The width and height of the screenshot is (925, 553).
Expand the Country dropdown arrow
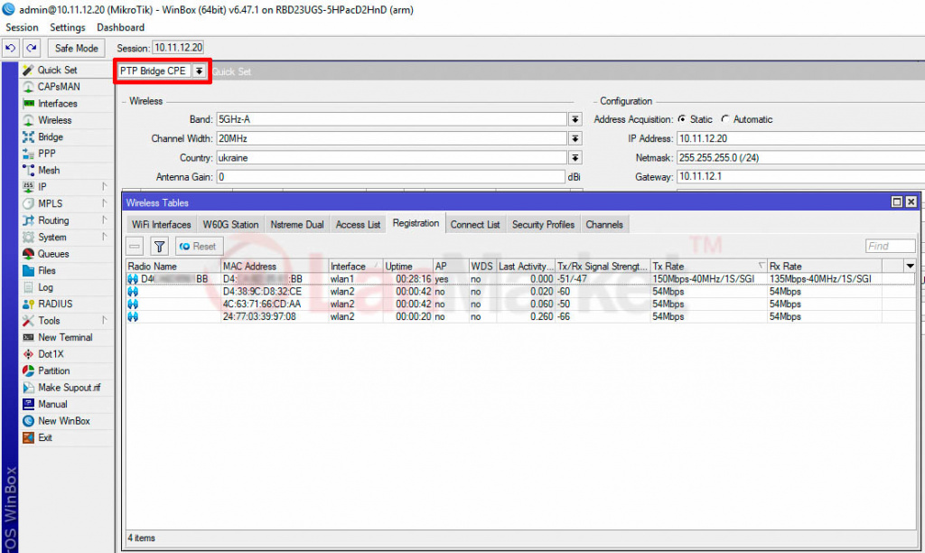click(575, 157)
